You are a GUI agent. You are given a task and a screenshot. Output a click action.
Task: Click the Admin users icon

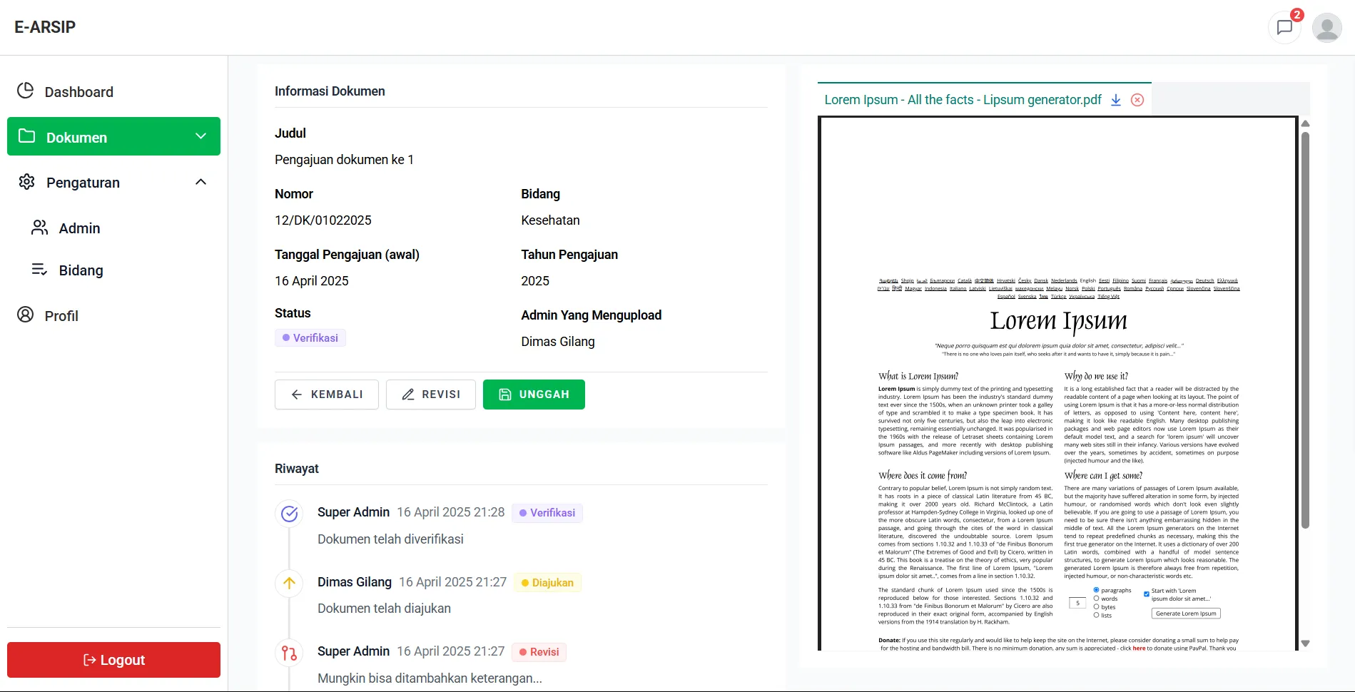pyautogui.click(x=40, y=228)
